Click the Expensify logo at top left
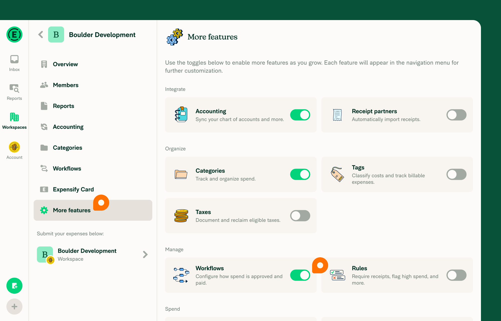The image size is (501, 321). click(14, 35)
